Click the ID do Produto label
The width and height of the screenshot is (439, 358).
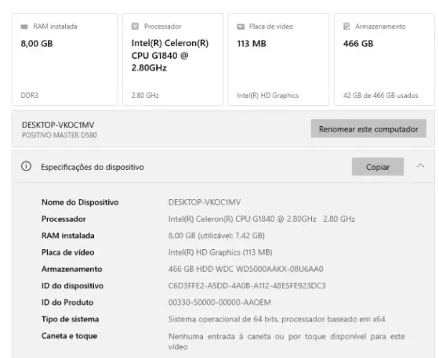[67, 302]
